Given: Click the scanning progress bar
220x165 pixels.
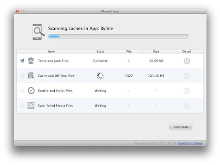Looking at the screenshot, I should pyautogui.click(x=118, y=36).
